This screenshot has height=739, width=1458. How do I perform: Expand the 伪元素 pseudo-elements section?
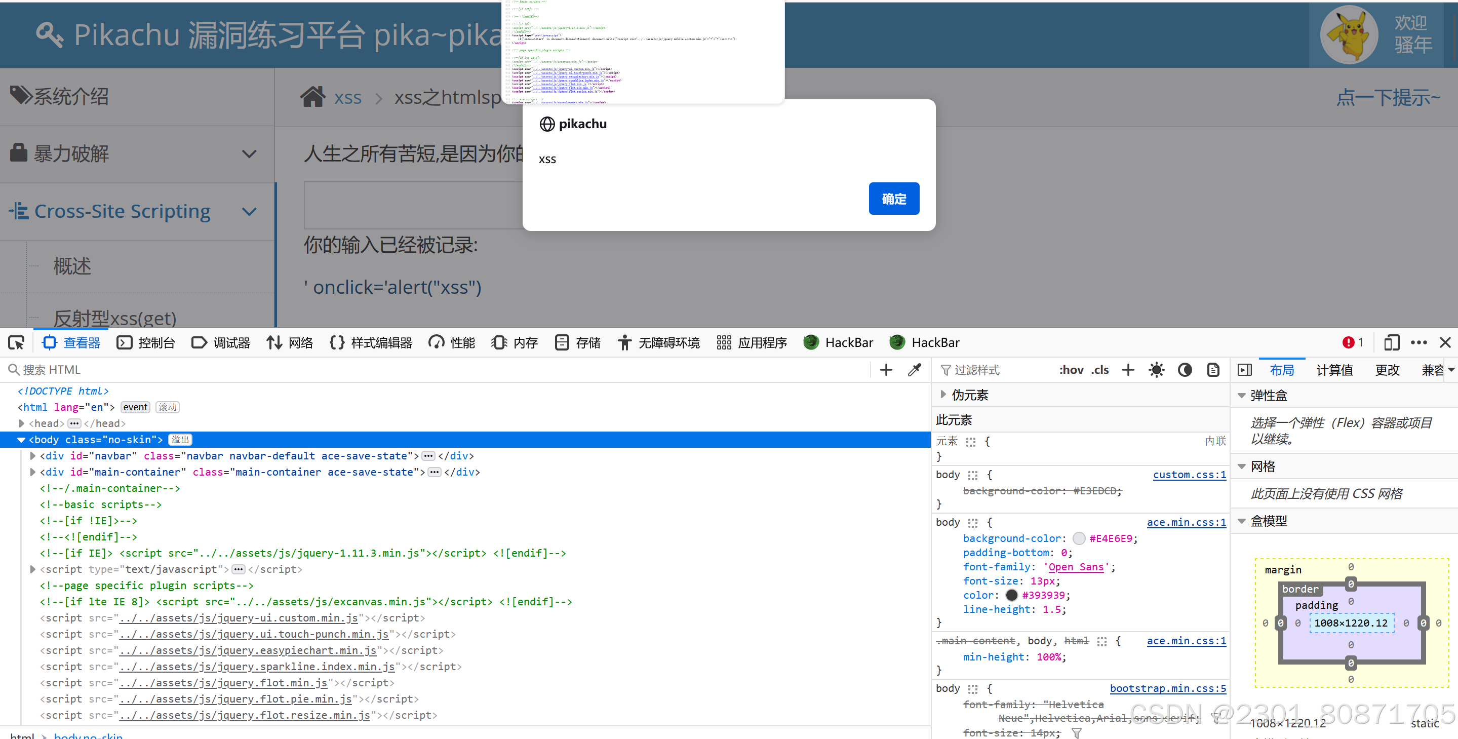point(943,394)
